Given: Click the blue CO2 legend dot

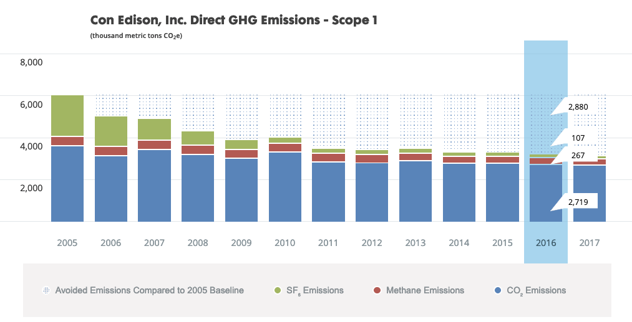Looking at the screenshot, I should (x=498, y=290).
